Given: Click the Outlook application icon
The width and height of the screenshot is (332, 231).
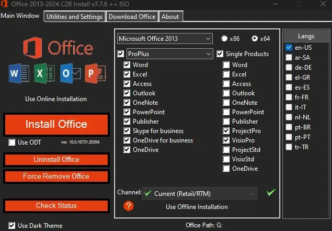Looking at the screenshot, I should (70, 73).
